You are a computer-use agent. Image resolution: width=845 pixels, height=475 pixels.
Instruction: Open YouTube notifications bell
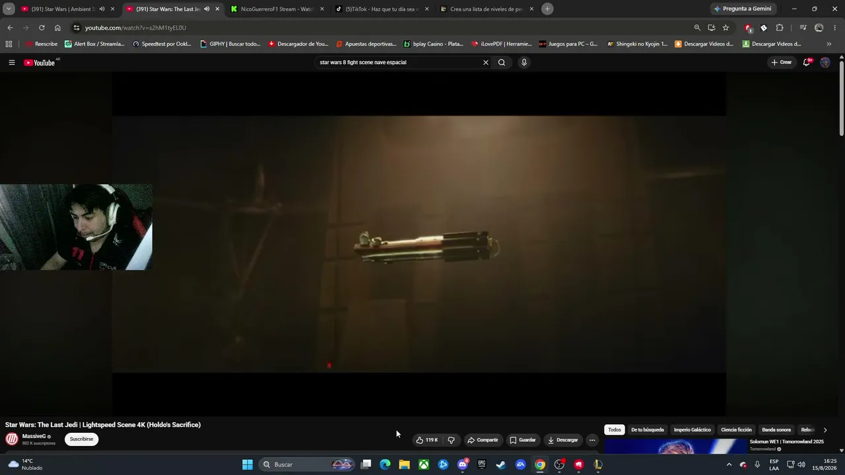pos(807,63)
